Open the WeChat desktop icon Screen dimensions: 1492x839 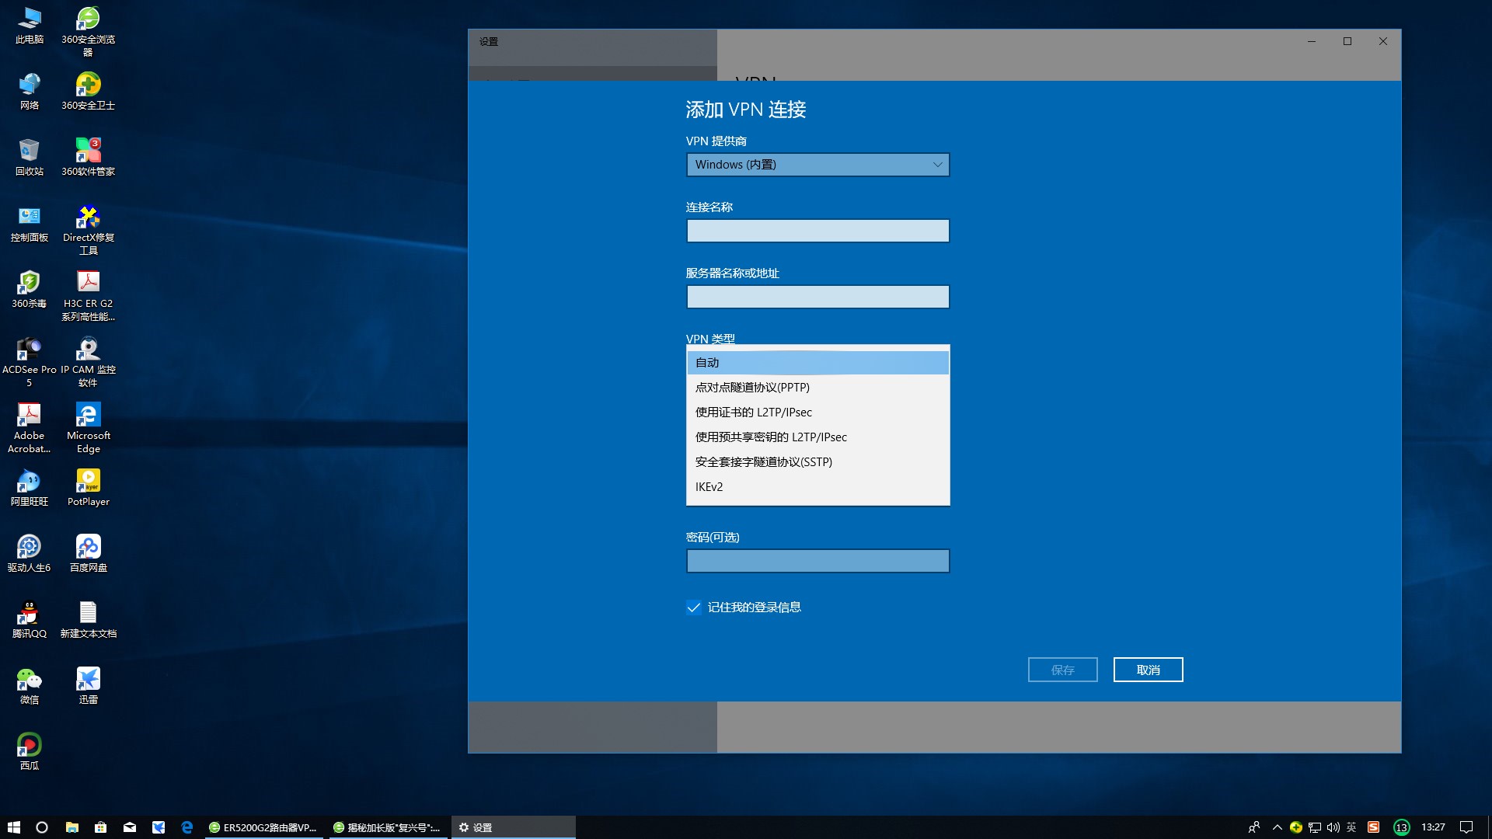coord(29,680)
